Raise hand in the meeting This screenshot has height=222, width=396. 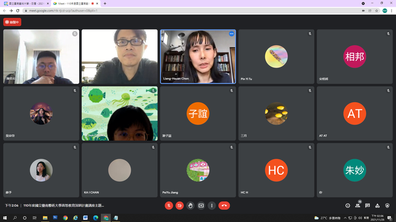pyautogui.click(x=191, y=206)
